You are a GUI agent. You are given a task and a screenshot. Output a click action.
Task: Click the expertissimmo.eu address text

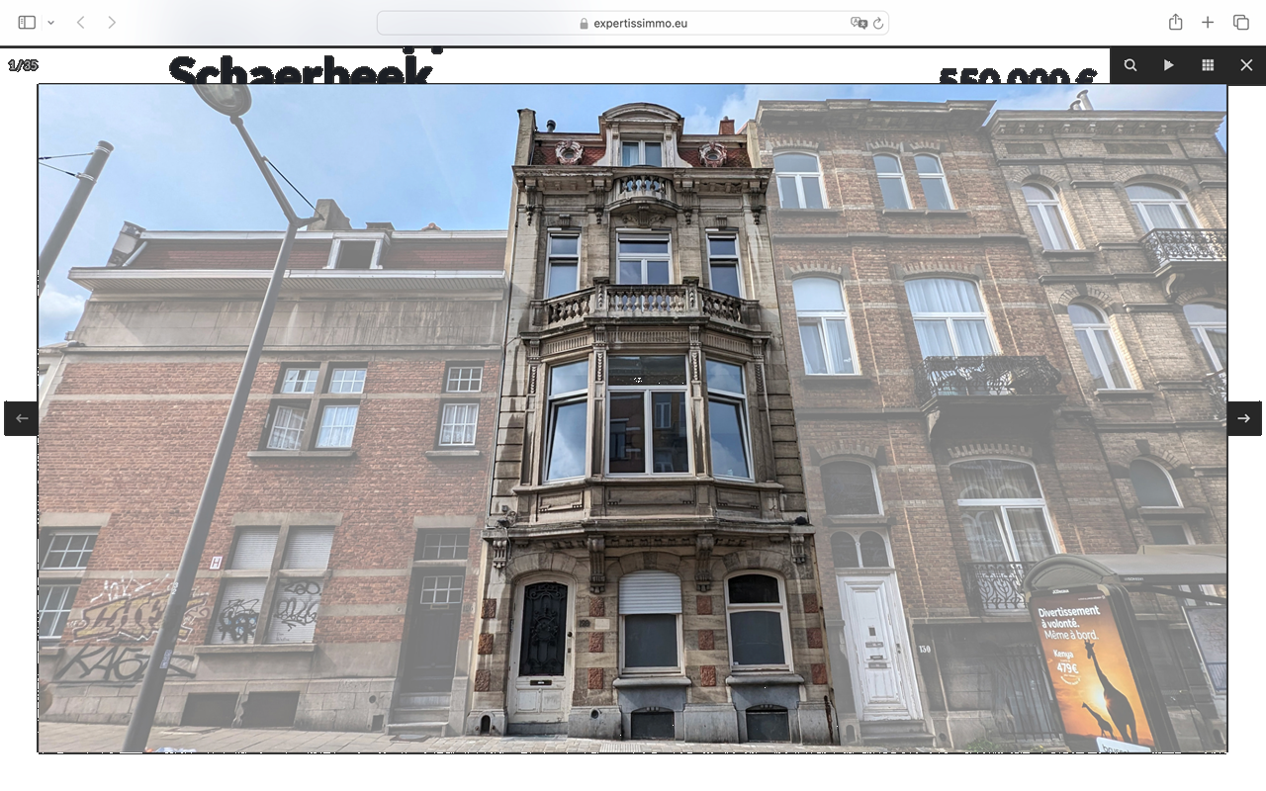pyautogui.click(x=640, y=23)
